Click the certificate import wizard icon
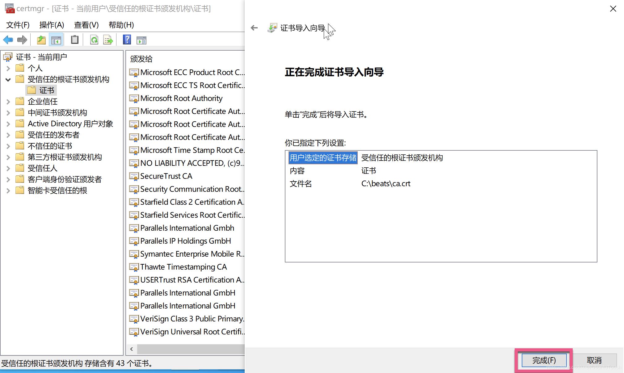 [x=273, y=28]
